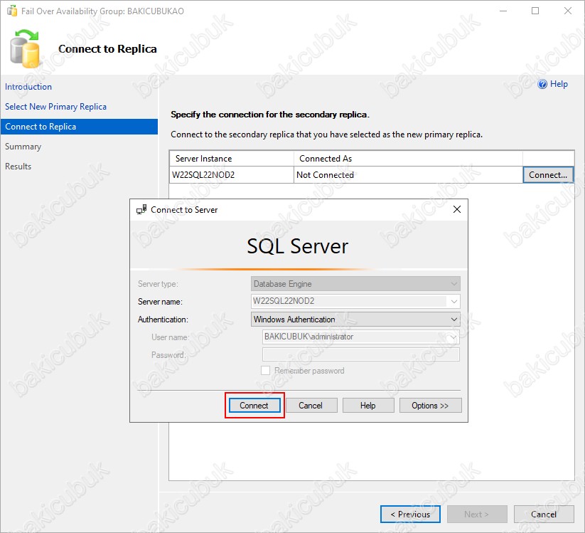Click the Fail Over wizard title bar icon
The width and height of the screenshot is (585, 533).
tap(12, 11)
